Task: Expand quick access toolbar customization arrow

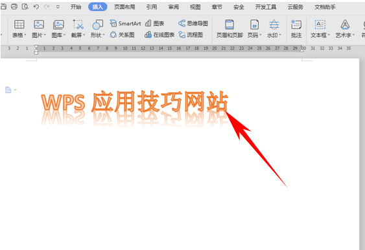Action: [58, 7]
